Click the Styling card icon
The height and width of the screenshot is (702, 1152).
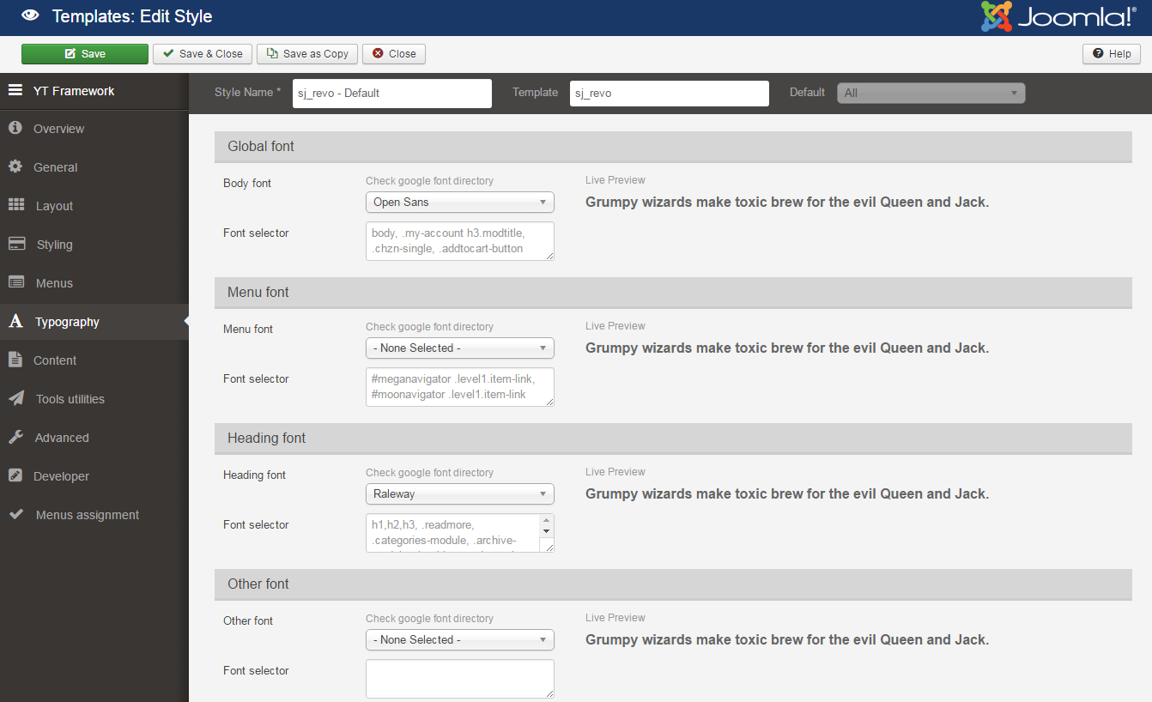(16, 244)
